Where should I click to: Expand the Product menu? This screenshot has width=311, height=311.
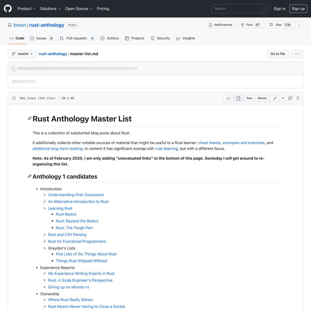pos(26,9)
